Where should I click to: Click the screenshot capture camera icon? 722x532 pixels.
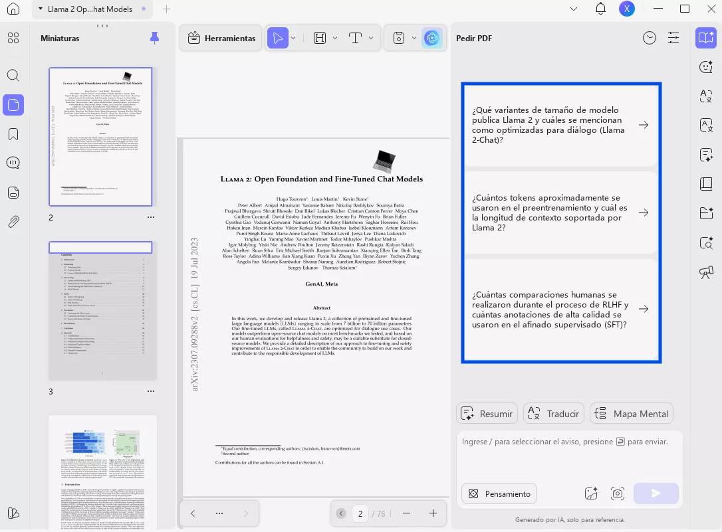pos(618,493)
